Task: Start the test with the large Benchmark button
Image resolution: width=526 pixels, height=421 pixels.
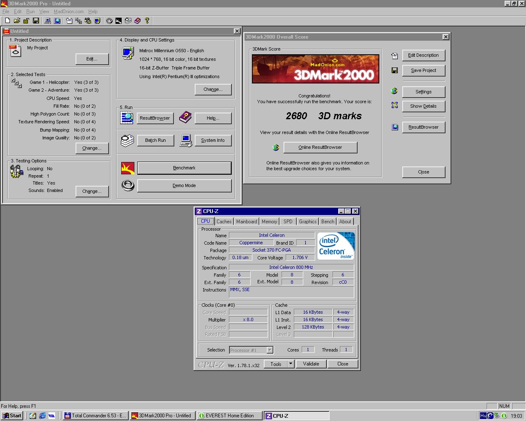Action: (184, 168)
